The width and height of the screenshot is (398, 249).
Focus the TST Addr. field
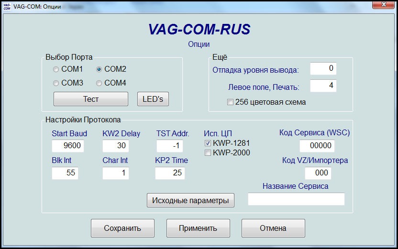pos(169,146)
